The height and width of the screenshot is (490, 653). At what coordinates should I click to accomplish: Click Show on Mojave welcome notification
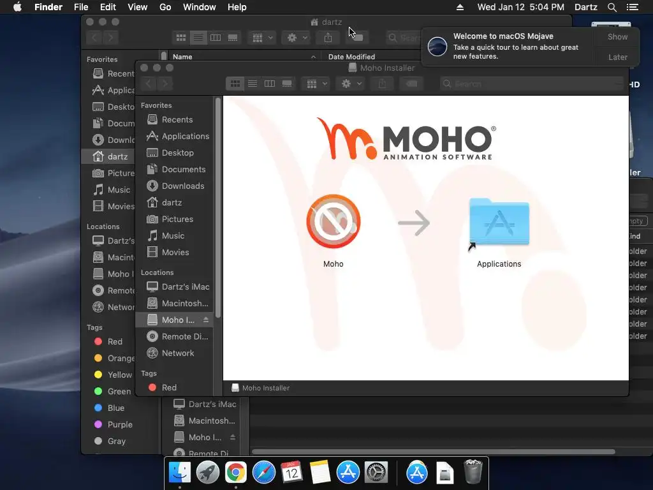[617, 36]
